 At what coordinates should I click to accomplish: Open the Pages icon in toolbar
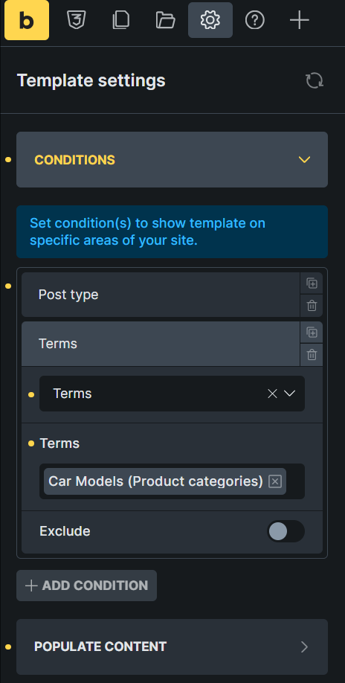pyautogui.click(x=120, y=20)
